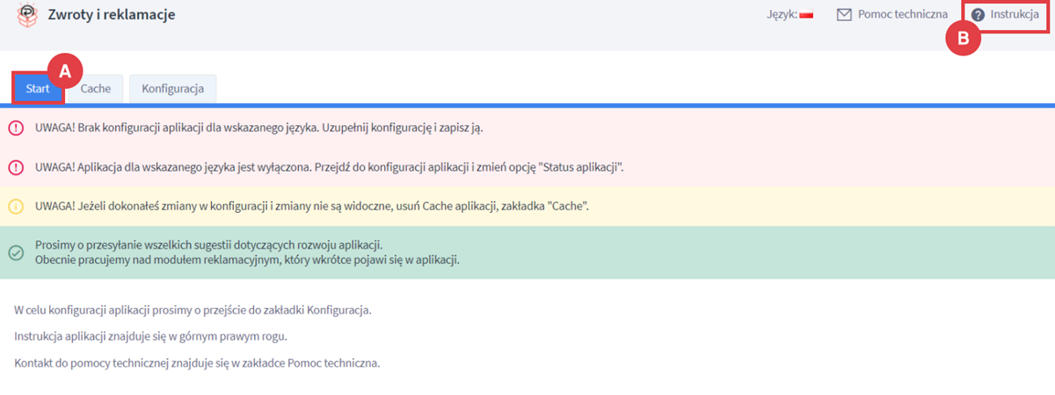Screen dimensions: 1055x395
Task: Open the Instrukcja link
Action: (x=1014, y=15)
